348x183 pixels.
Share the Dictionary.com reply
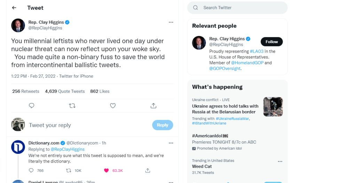pos(148,171)
